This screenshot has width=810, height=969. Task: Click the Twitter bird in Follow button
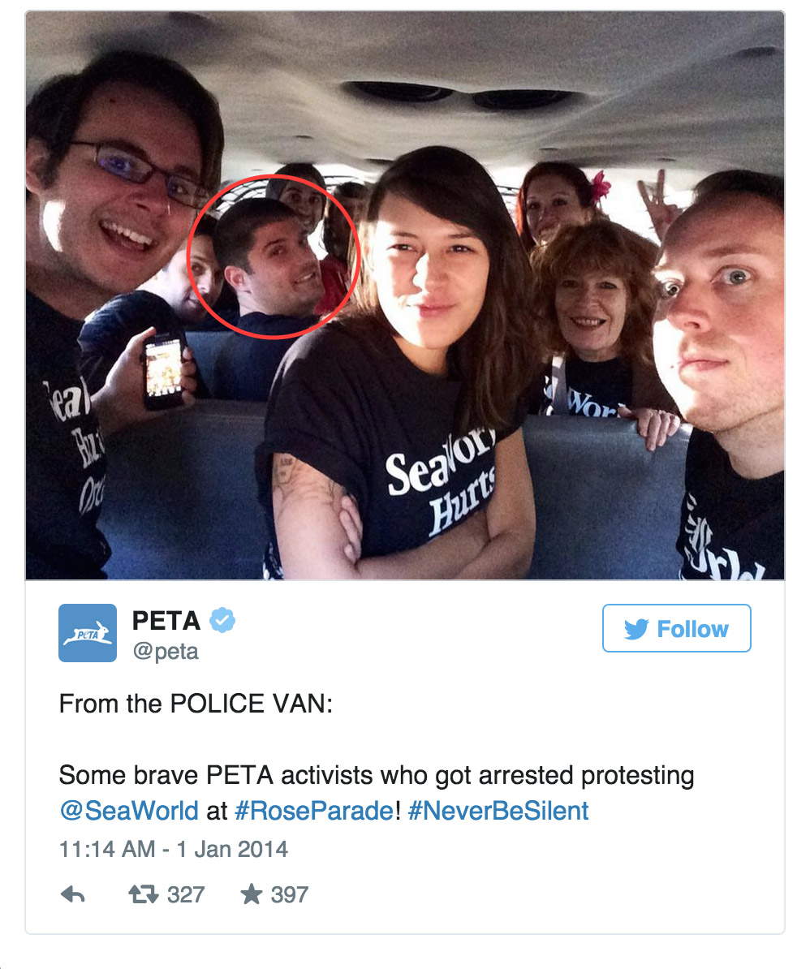pyautogui.click(x=636, y=629)
